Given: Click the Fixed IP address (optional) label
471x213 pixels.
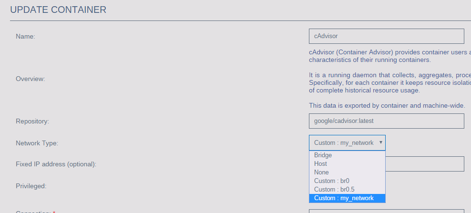Looking at the screenshot, I should [x=56, y=164].
